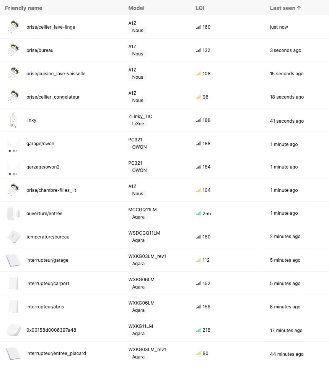Screen dimensions: 329x368
Task: Sort the table by LQI header
Action: coord(200,8)
